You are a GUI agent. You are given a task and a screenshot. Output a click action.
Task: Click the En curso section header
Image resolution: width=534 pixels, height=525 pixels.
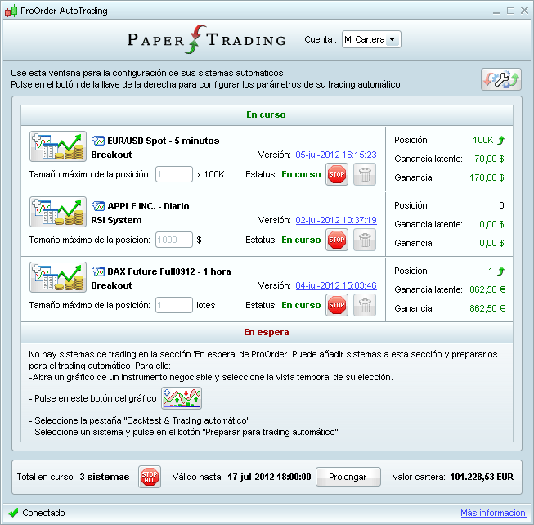click(267, 115)
